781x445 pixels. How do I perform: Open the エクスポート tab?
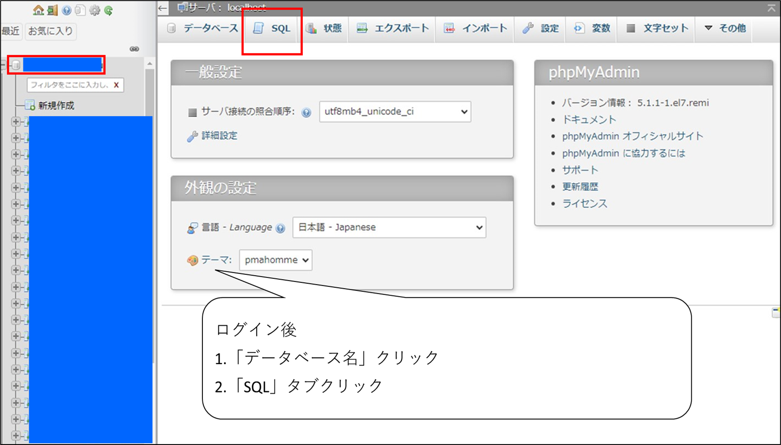pos(392,28)
